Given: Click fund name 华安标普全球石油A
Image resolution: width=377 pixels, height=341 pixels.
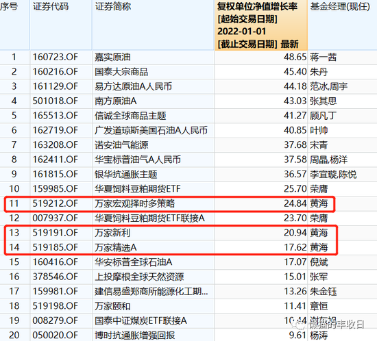Looking at the screenshot, I should click(x=133, y=262).
